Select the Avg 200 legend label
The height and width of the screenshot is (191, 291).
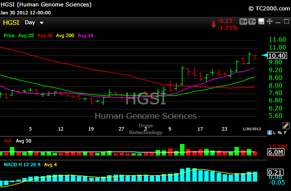click(65, 36)
